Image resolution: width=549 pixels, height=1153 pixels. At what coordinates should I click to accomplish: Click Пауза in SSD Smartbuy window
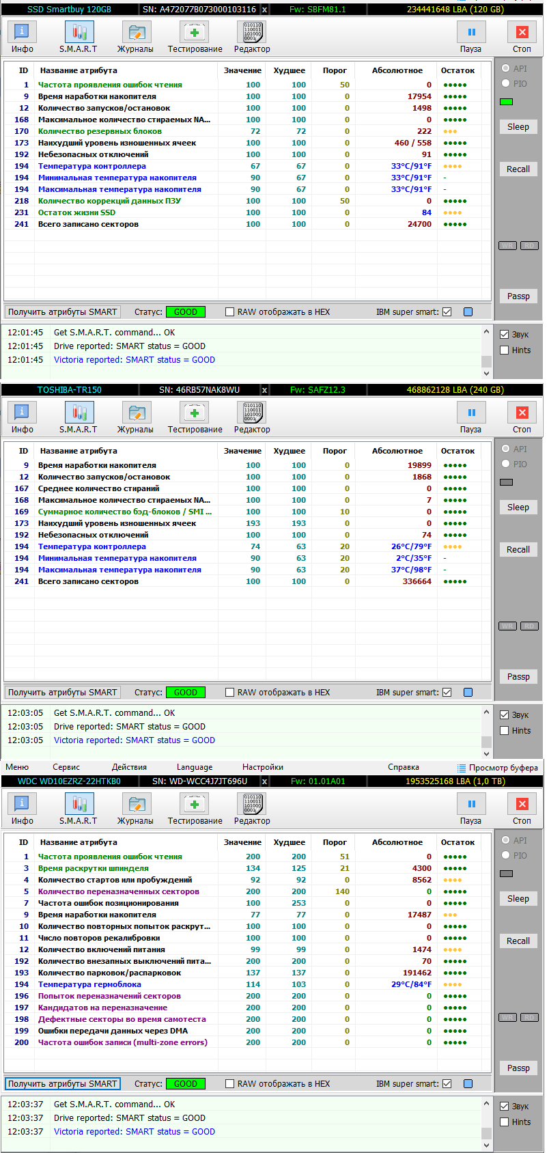(470, 37)
